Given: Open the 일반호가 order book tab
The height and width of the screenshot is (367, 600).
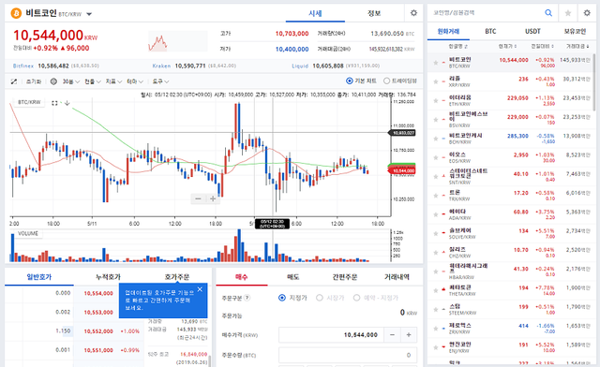Looking at the screenshot, I should [x=39, y=277].
